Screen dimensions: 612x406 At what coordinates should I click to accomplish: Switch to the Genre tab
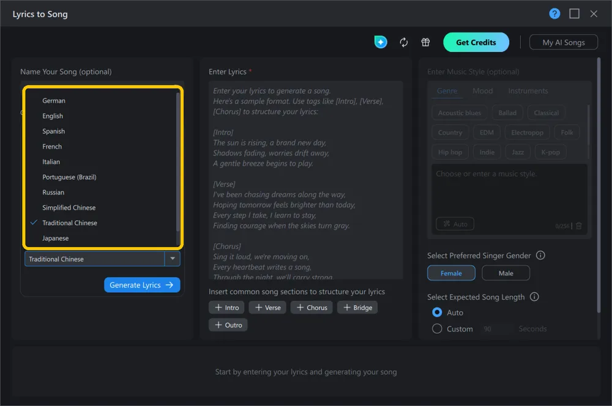[447, 91]
